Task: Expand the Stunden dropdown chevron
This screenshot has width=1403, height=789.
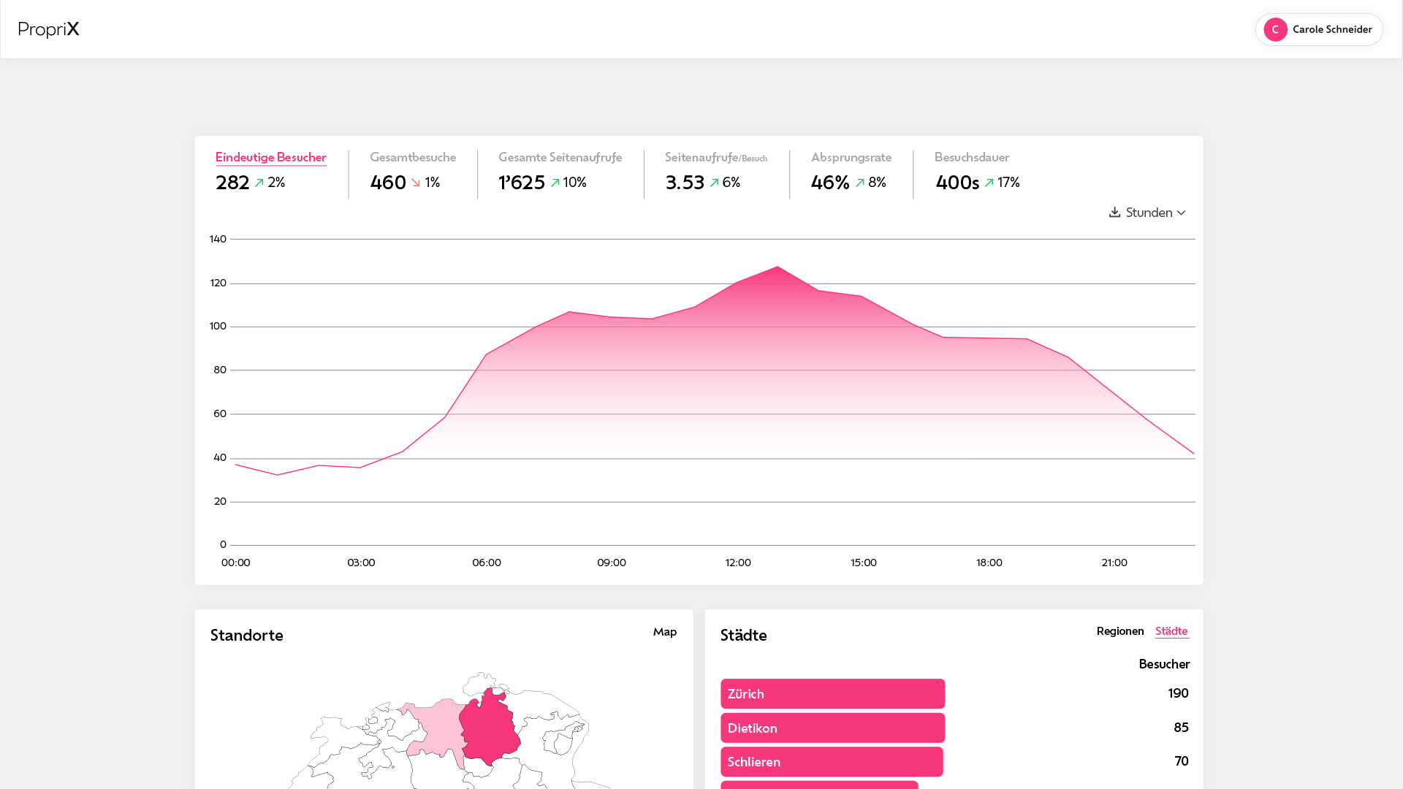Action: click(1181, 213)
